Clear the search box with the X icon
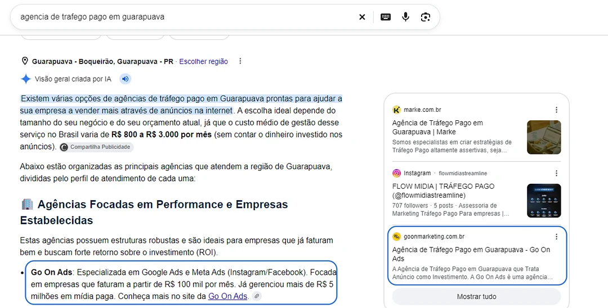This screenshot has height=308, width=608. point(362,17)
